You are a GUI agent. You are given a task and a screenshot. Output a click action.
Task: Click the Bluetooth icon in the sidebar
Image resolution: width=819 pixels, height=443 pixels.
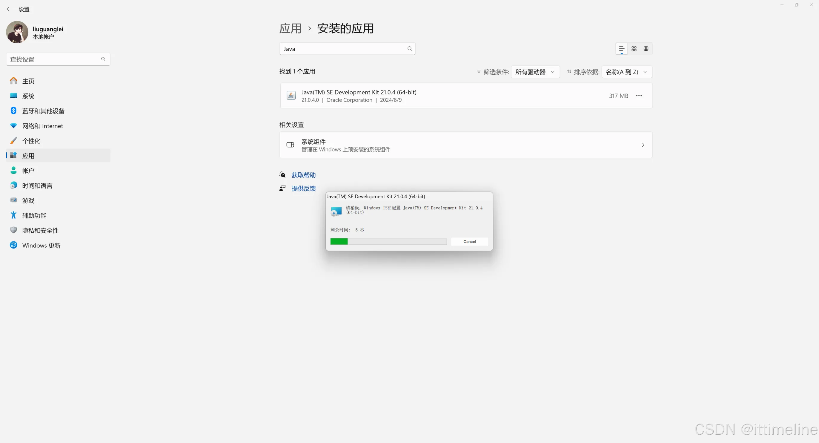(13, 111)
